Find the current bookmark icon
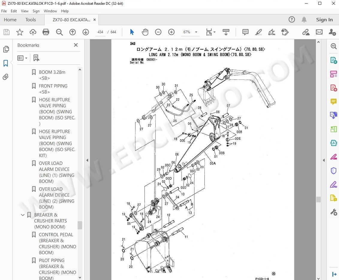The height and width of the screenshot is (280, 339). click(36, 58)
